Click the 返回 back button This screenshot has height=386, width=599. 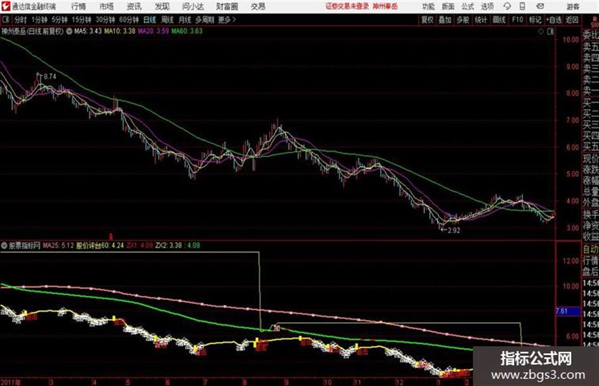click(x=572, y=20)
